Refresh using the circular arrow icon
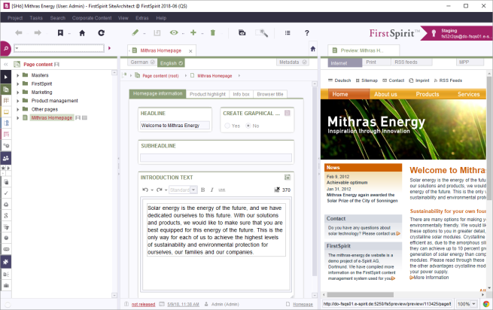Viewport: 493px width, 310px height. pyautogui.click(x=102, y=32)
